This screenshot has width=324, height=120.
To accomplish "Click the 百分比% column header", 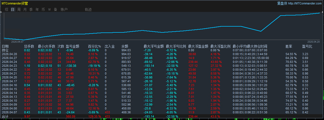I will pos(95,47).
